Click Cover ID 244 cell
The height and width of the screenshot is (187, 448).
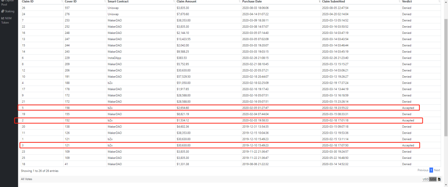pos(85,46)
